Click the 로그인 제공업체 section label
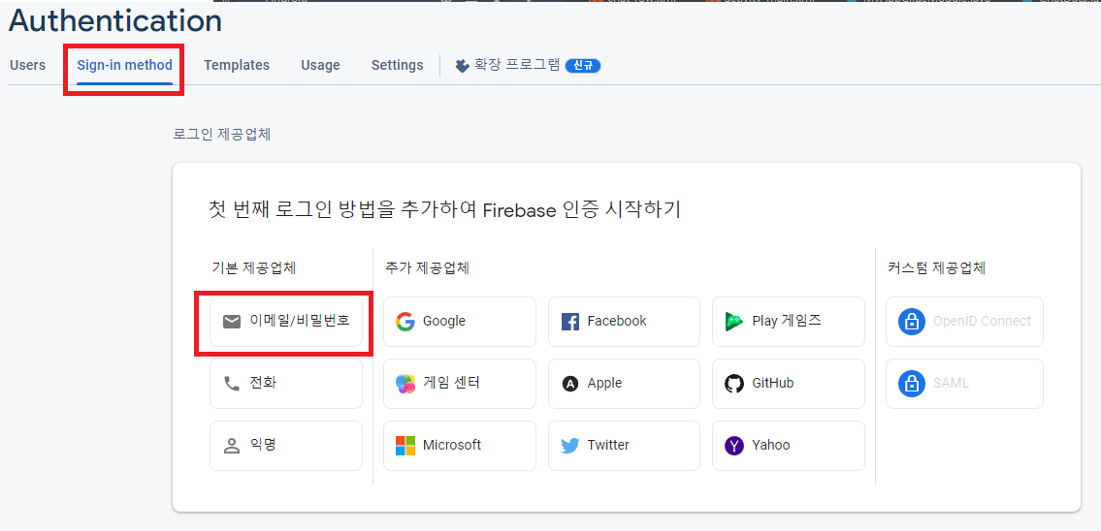Screen dimensions: 1101x531 (x=222, y=134)
